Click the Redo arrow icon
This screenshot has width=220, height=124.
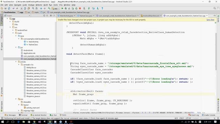pos(17,8)
